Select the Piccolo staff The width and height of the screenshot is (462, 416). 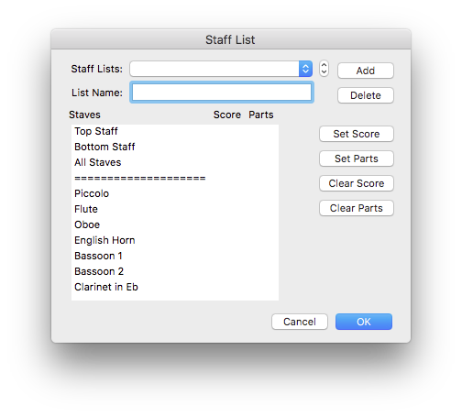[175, 193]
